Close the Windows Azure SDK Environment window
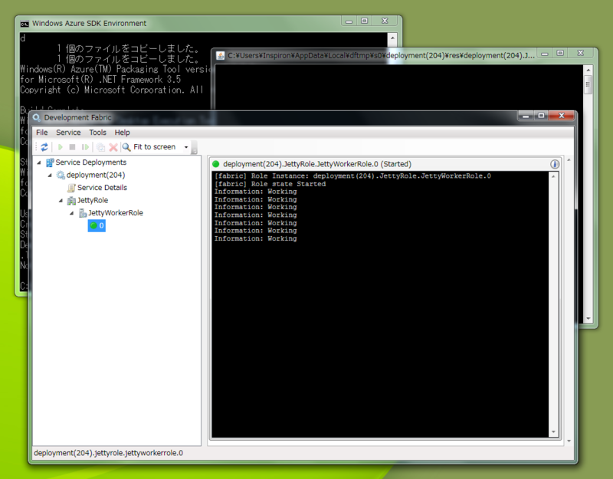 385,21
